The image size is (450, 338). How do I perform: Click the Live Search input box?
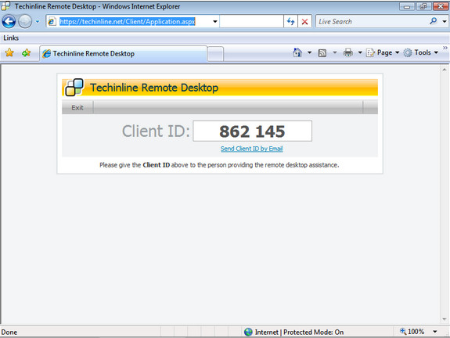(372, 22)
